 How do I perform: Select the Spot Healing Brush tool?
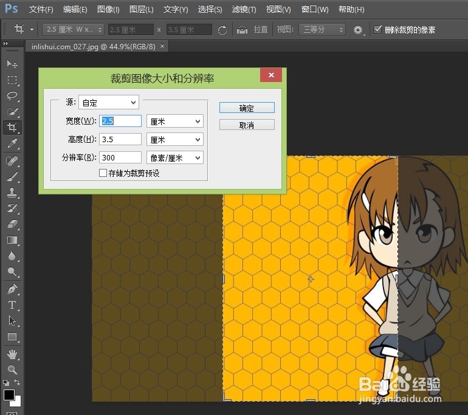pos(12,161)
